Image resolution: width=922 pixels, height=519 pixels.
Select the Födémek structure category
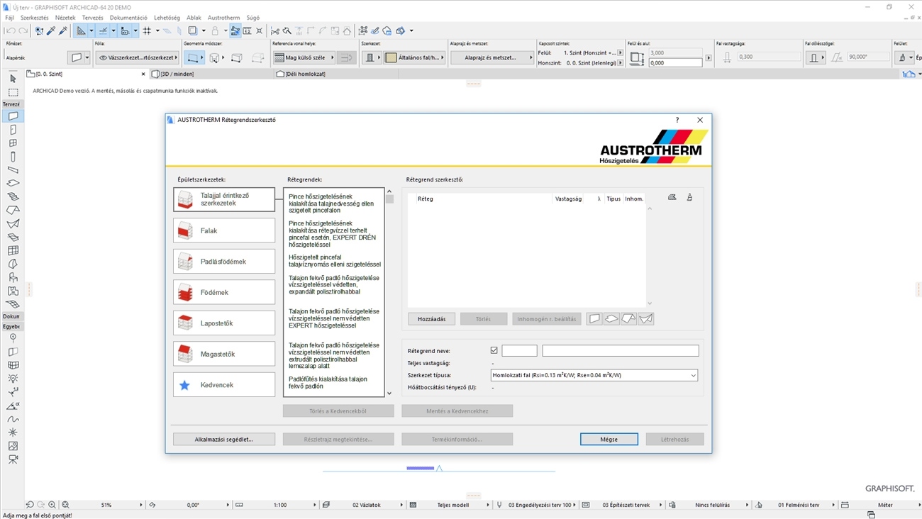pyautogui.click(x=224, y=292)
